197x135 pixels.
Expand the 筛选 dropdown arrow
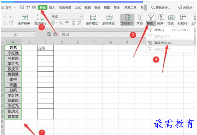coord(154,23)
